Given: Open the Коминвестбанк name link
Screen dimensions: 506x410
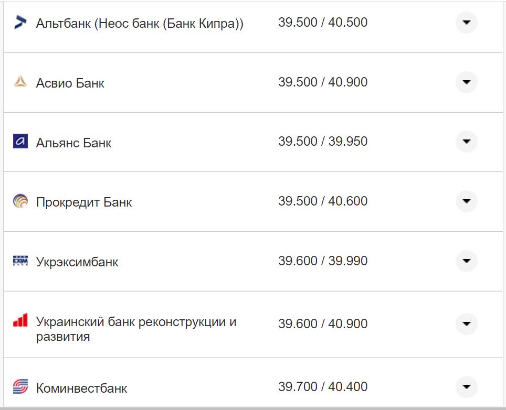Looking at the screenshot, I should [x=82, y=386].
